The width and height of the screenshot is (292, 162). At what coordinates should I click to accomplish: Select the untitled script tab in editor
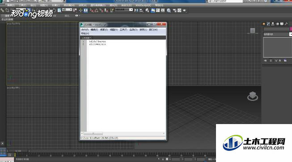86,38
